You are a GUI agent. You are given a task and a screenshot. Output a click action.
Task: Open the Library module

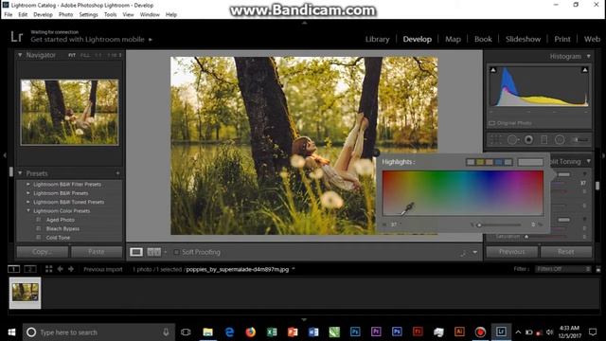377,40
